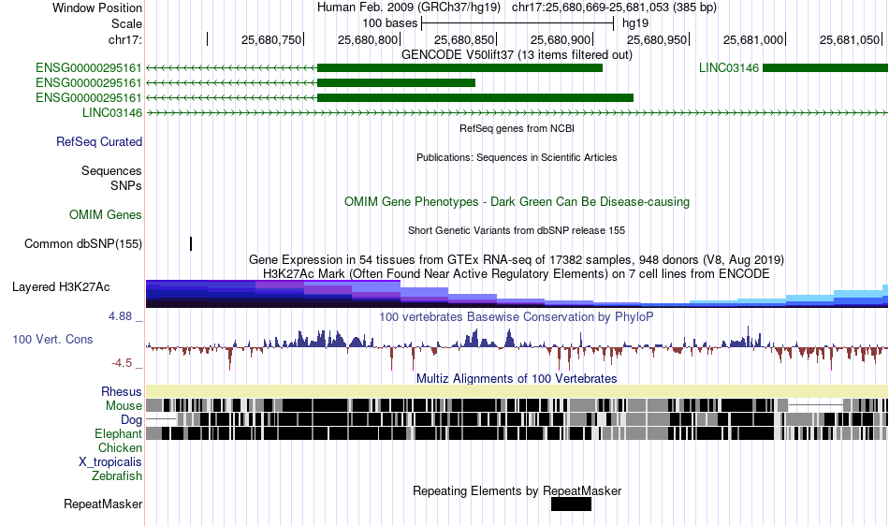Open the GTEx Gene Expression track title
This screenshot has width=889, height=526.
517,259
